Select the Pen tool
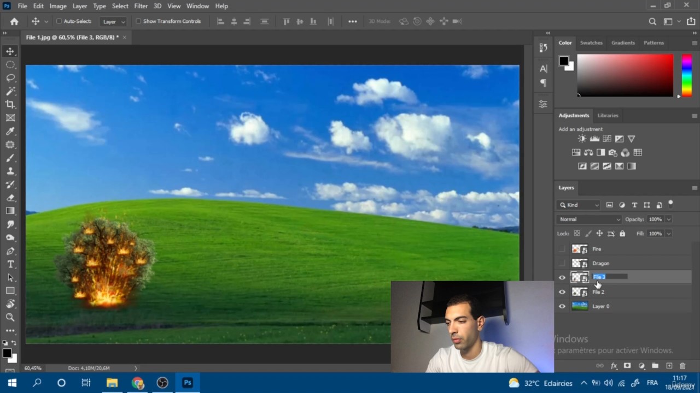Screen dimensions: 700x393 coord(10,251)
